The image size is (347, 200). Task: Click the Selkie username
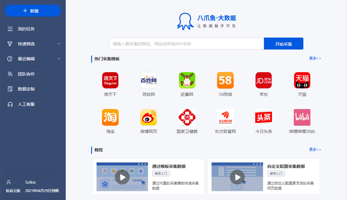30,182
